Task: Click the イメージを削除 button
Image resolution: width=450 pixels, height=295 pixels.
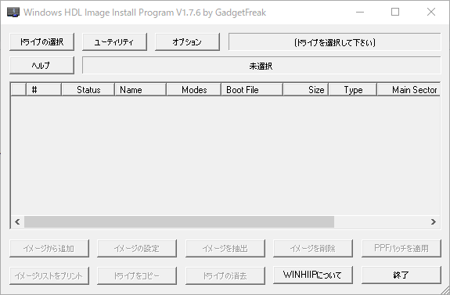Action: pyautogui.click(x=313, y=248)
